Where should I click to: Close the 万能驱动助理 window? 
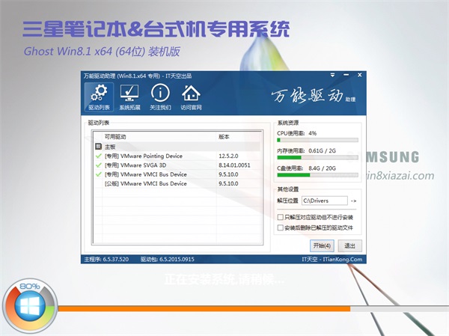359,76
